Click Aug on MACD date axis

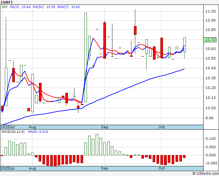pyautogui.click(x=33, y=168)
